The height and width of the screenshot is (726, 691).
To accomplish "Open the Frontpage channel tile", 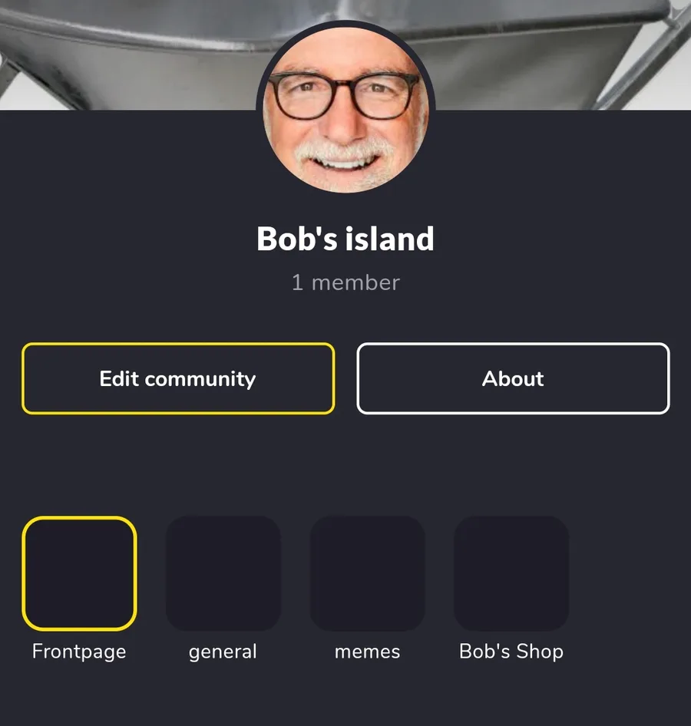I will [x=79, y=573].
